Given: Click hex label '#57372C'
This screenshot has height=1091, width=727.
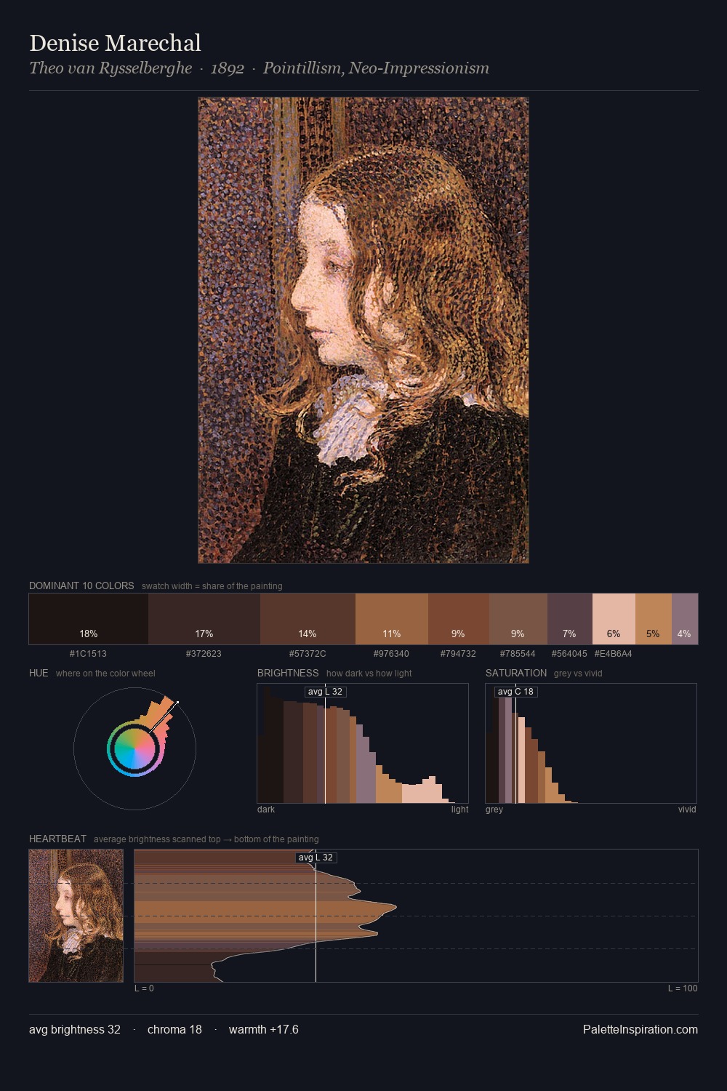Looking at the screenshot, I should tap(308, 654).
